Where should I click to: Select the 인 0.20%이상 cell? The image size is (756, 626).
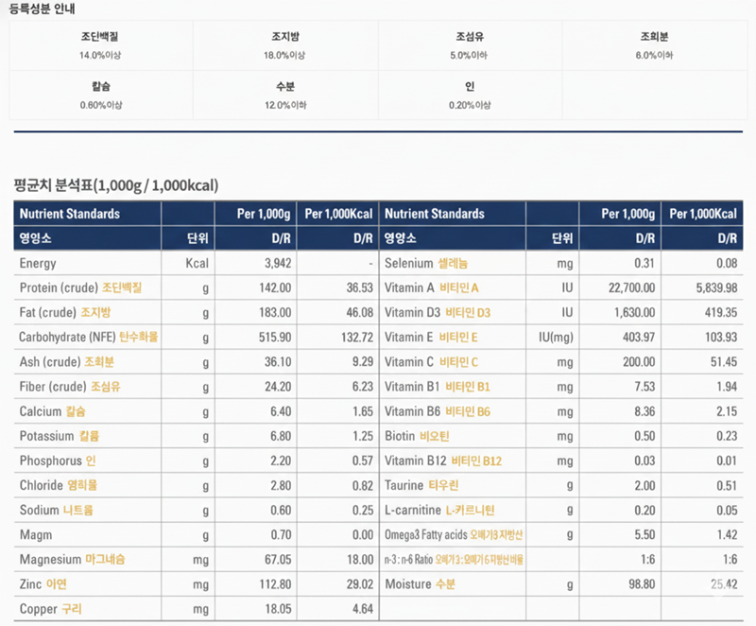[x=470, y=96]
